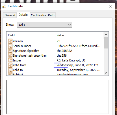Click the list scrollbar thumb
The image size is (117, 115).
point(106,43)
